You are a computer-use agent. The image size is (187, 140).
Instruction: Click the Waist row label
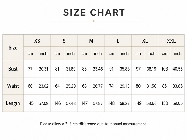[x=13, y=86]
